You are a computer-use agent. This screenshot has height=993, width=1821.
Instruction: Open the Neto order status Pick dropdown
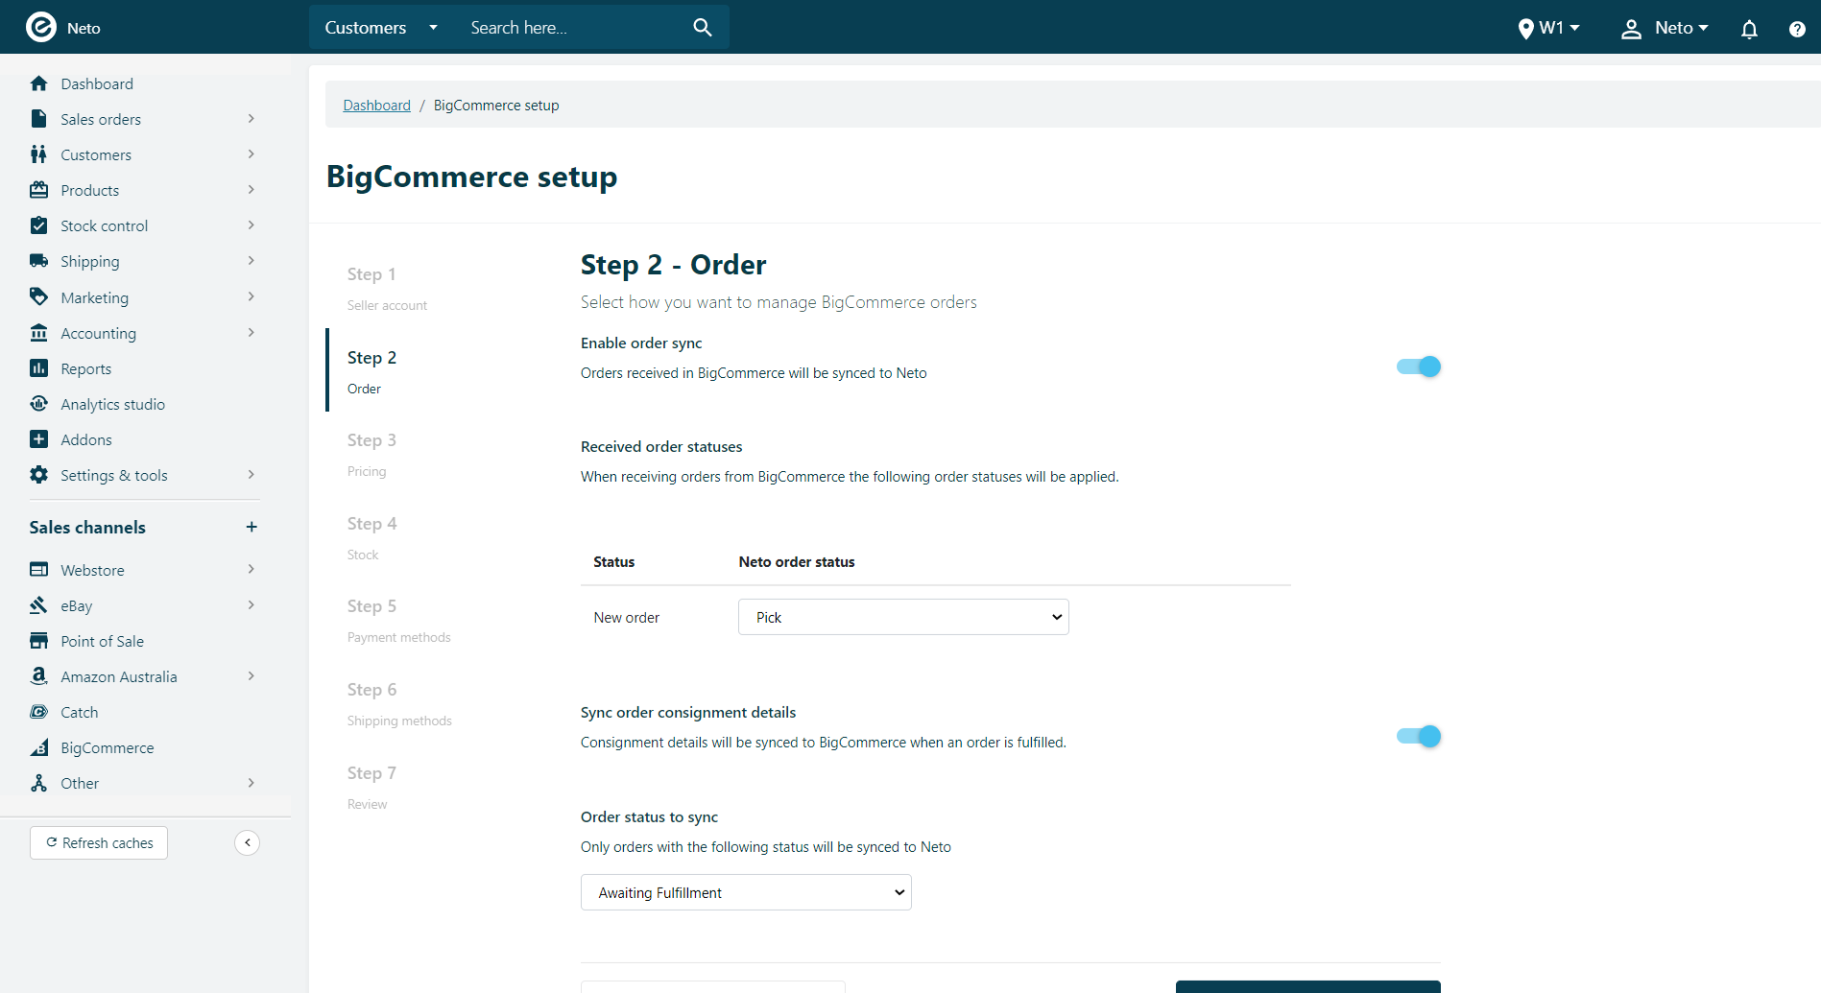[x=903, y=617]
